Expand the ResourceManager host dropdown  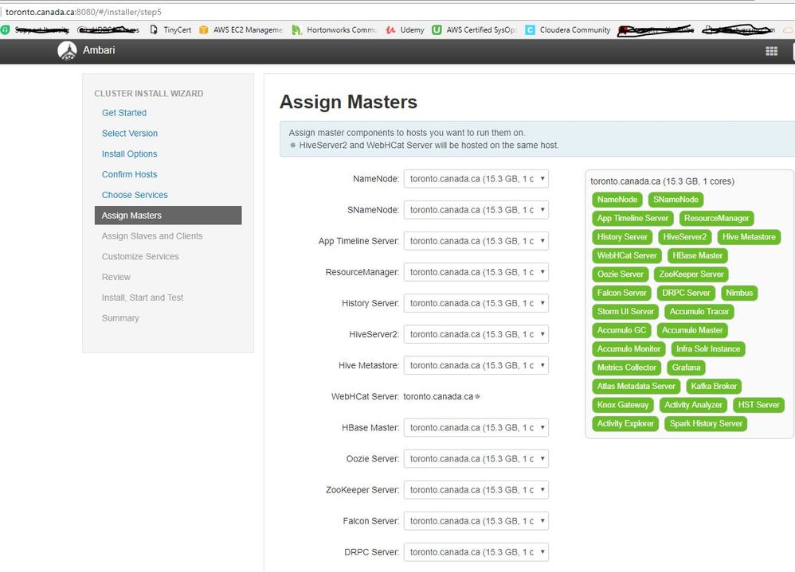click(476, 271)
